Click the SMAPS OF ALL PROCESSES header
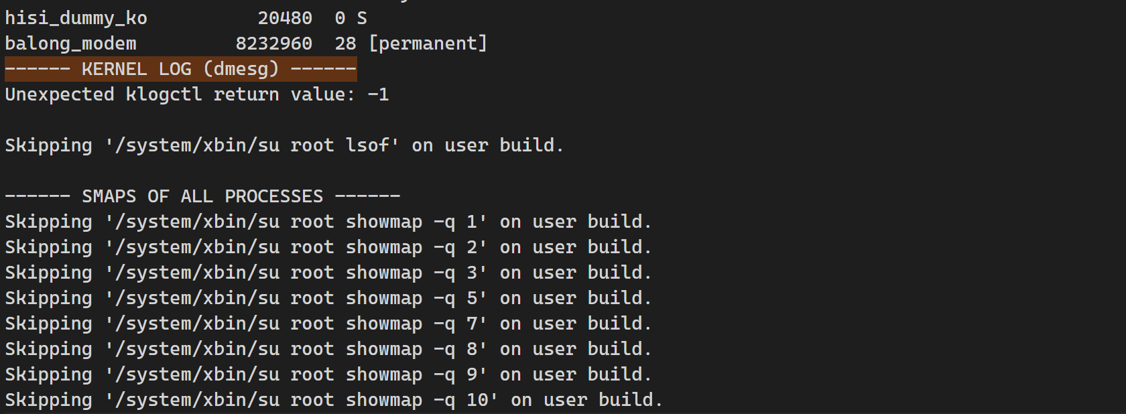This screenshot has width=1126, height=414. 202,196
